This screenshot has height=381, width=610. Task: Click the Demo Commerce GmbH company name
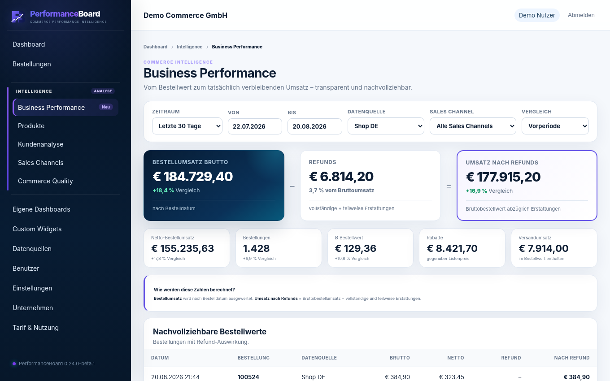pos(185,15)
